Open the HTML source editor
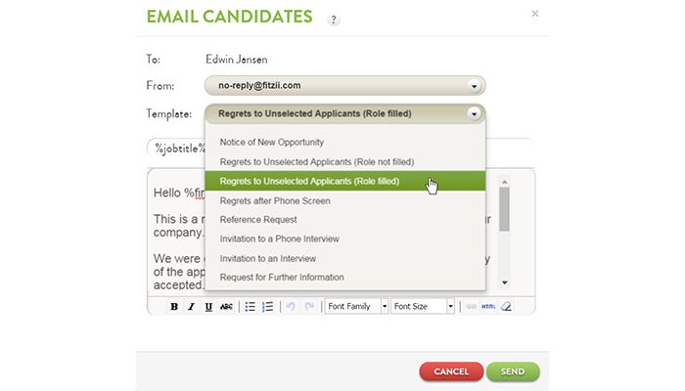 (x=488, y=307)
